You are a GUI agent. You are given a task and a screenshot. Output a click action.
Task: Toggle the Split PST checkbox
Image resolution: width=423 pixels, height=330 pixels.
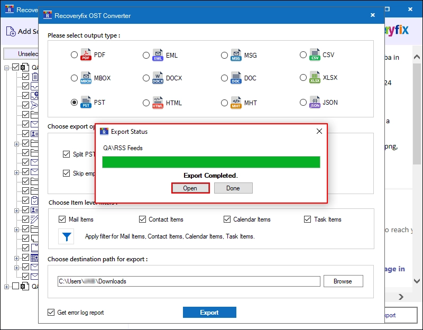tap(66, 154)
